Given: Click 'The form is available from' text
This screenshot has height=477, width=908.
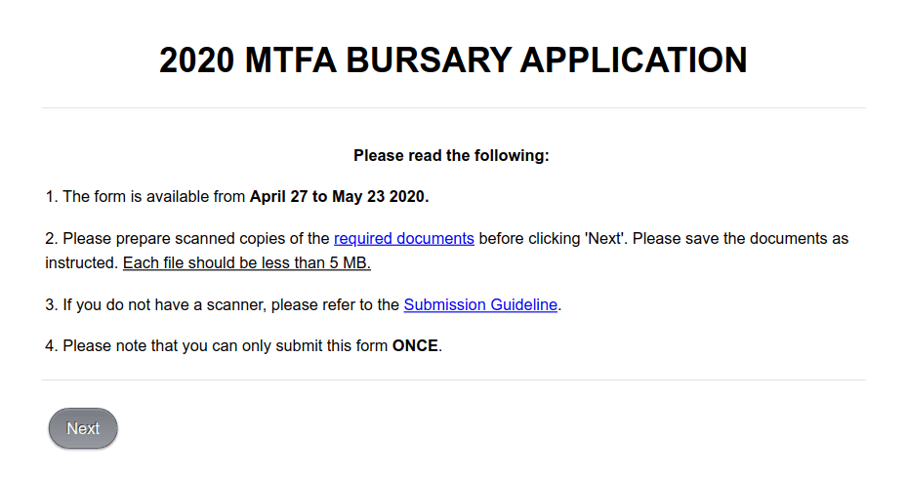Looking at the screenshot, I should click(154, 197).
